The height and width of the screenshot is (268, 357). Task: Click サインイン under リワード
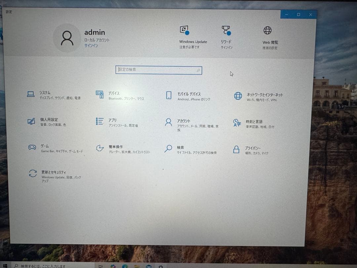click(x=226, y=47)
